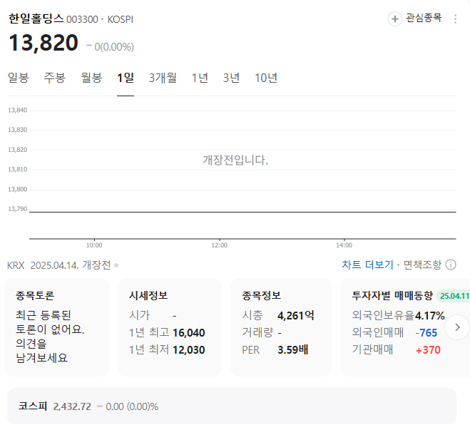Open the 투자자별 매매동향 card
Image resolution: width=470 pixels, height=425 pixels.
405,327
